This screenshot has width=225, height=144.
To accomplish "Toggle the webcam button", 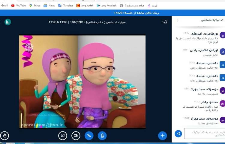I will (x=76, y=136).
